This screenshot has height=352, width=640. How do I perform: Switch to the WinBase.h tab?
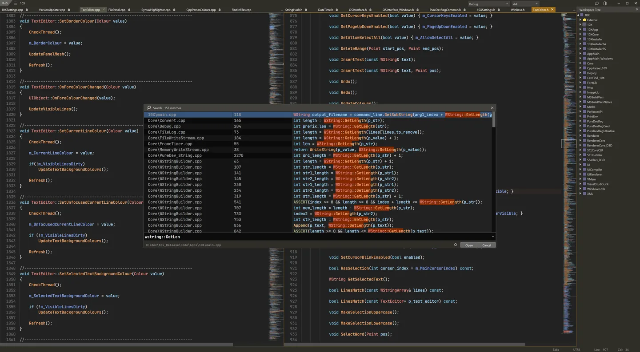coord(517,9)
